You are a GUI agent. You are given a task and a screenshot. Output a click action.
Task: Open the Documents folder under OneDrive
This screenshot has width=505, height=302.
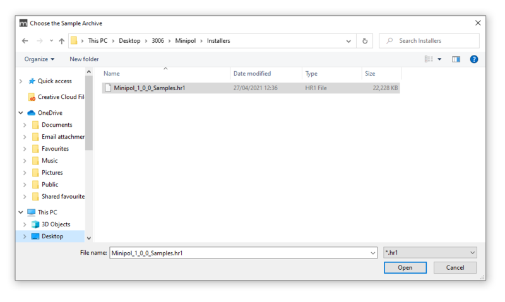(x=57, y=125)
